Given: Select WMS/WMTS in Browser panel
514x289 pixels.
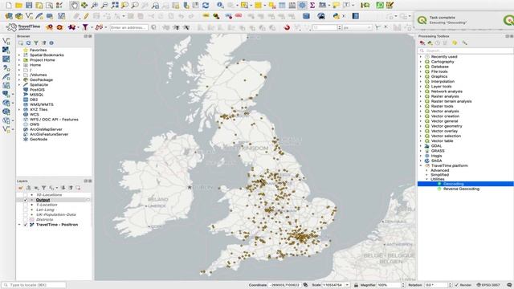Looking at the screenshot, I should click(x=41, y=104).
